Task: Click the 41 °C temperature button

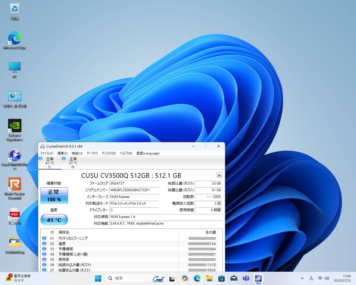Action: pyautogui.click(x=54, y=220)
